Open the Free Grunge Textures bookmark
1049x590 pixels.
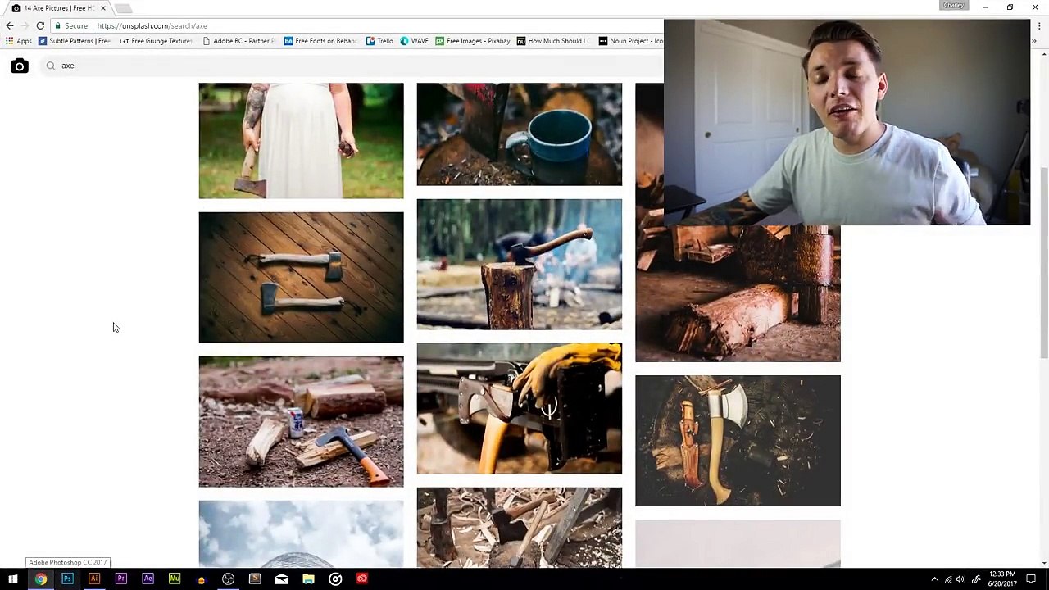click(156, 41)
